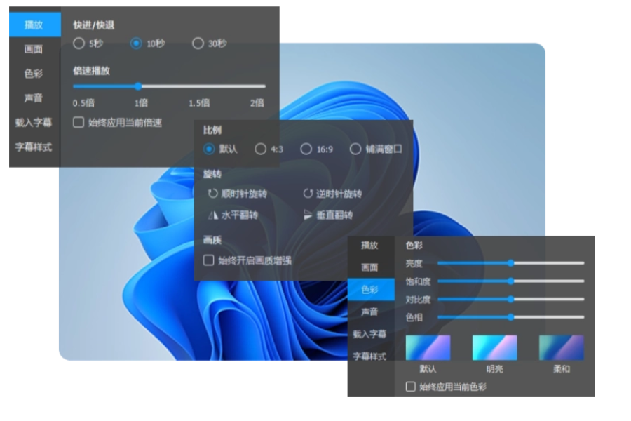The width and height of the screenshot is (631, 421).
Task: Select the 30秒 fast-forward radio option
Action: tap(198, 44)
